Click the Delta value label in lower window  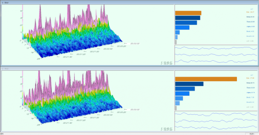click(250, 83)
